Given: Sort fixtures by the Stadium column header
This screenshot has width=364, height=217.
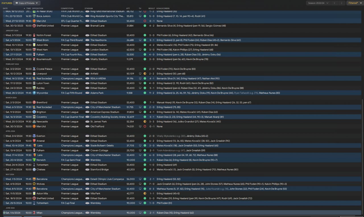Looking at the screenshot, I should pyautogui.click(x=89, y=9).
